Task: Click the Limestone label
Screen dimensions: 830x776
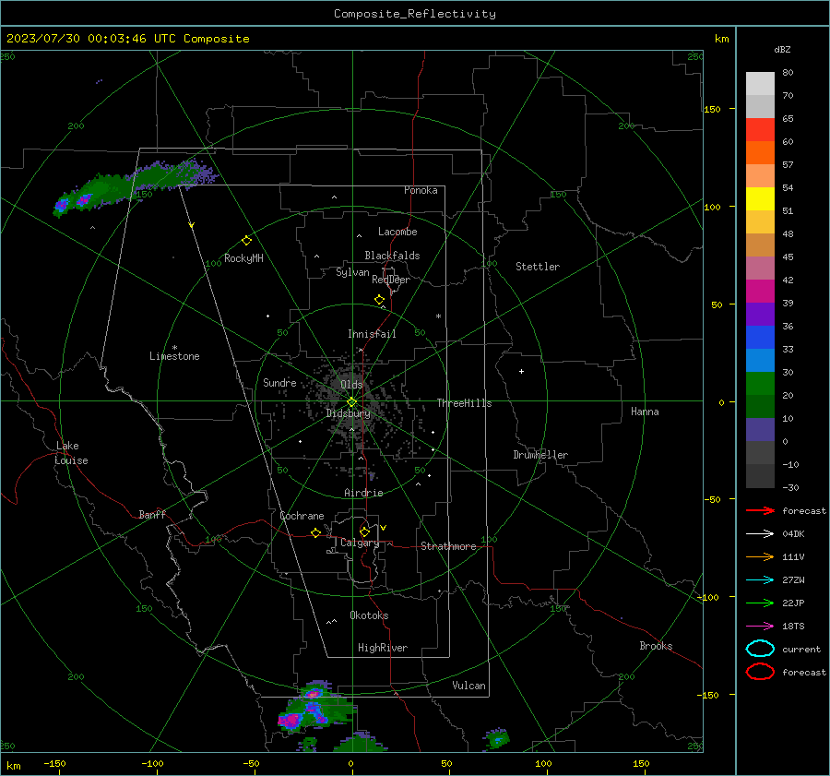Action: 174,356
